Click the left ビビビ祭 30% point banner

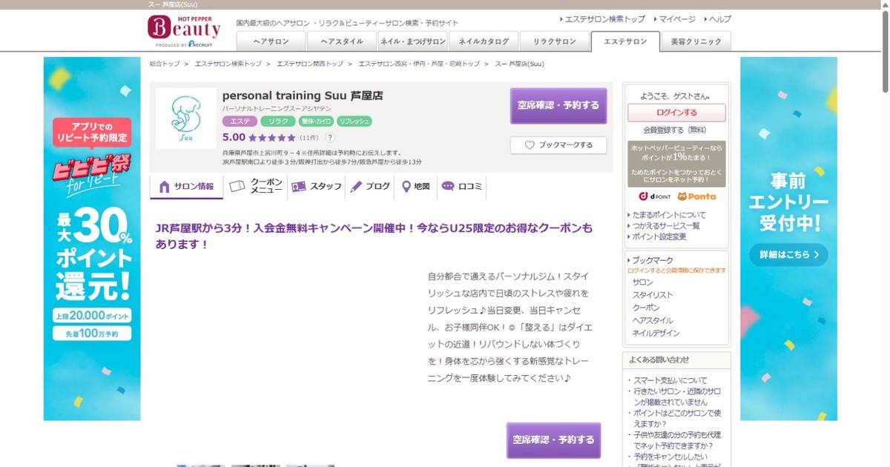click(x=92, y=239)
